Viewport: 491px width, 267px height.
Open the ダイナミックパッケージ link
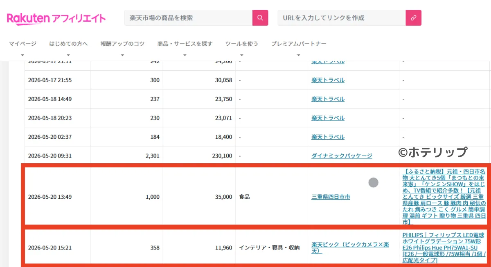[x=342, y=156]
